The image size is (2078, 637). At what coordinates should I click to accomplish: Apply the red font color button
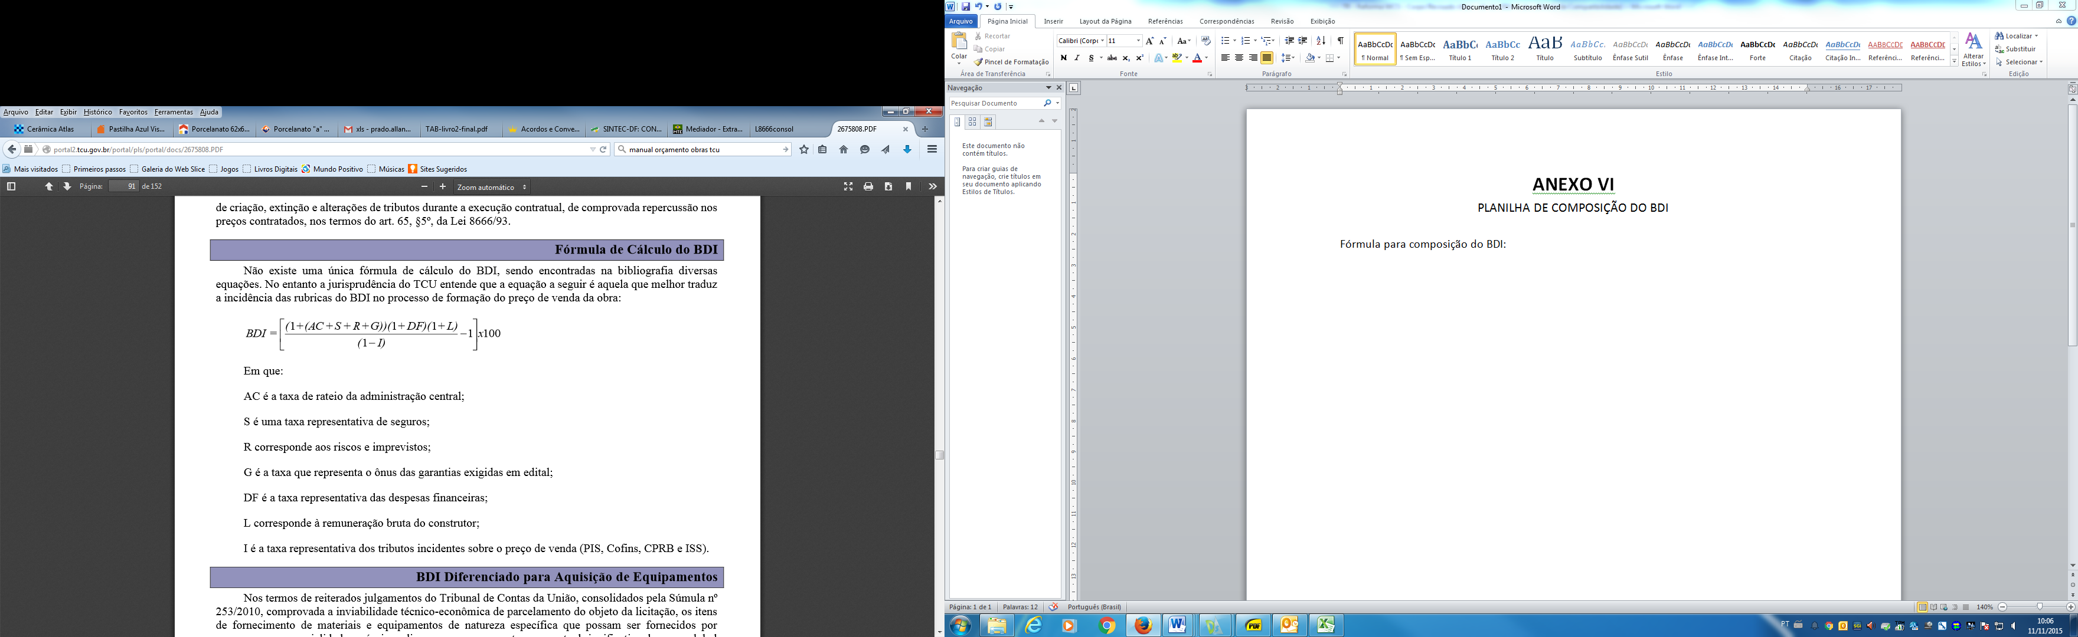pos(1197,58)
